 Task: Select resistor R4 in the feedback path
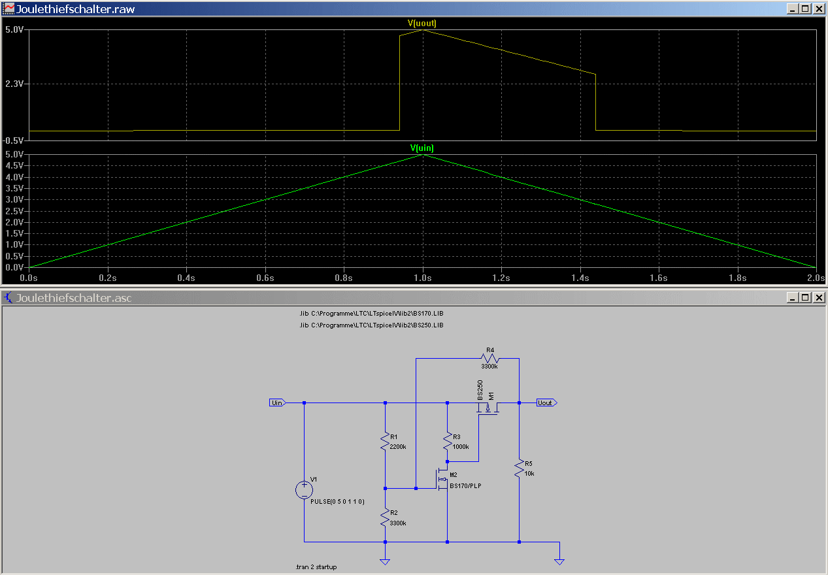[x=490, y=358]
